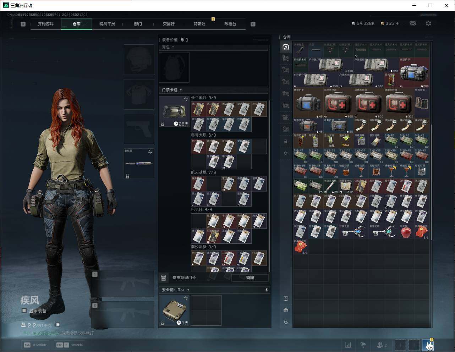The width and height of the screenshot is (455, 352).
Task: Select the 5.8x42 ammo box with count 14
Action: coord(316,156)
